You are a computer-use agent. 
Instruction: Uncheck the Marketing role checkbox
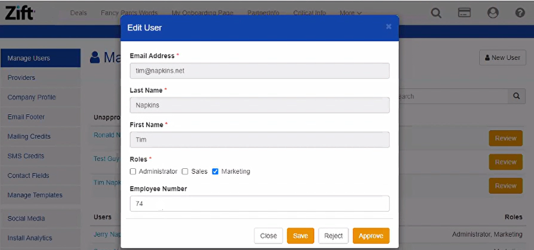coord(215,172)
